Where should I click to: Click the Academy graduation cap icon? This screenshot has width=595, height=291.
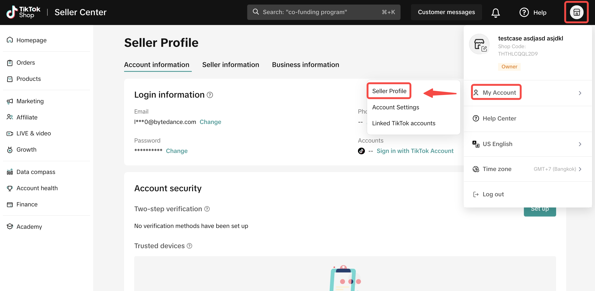pos(10,227)
